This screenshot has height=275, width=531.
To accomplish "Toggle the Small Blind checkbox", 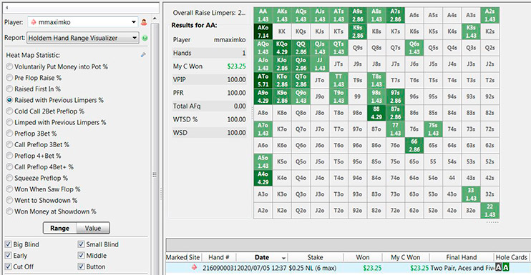I will pyautogui.click(x=81, y=244).
